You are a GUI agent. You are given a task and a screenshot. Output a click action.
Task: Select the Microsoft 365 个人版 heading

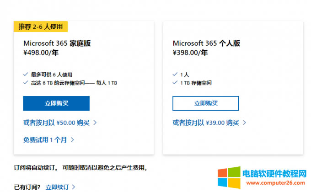(x=206, y=43)
